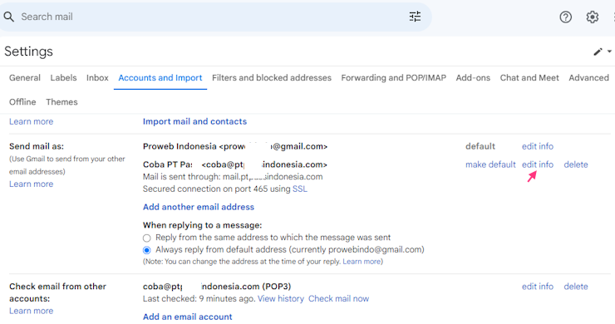
Task: Edit info for Coba PT address
Action: click(x=538, y=164)
